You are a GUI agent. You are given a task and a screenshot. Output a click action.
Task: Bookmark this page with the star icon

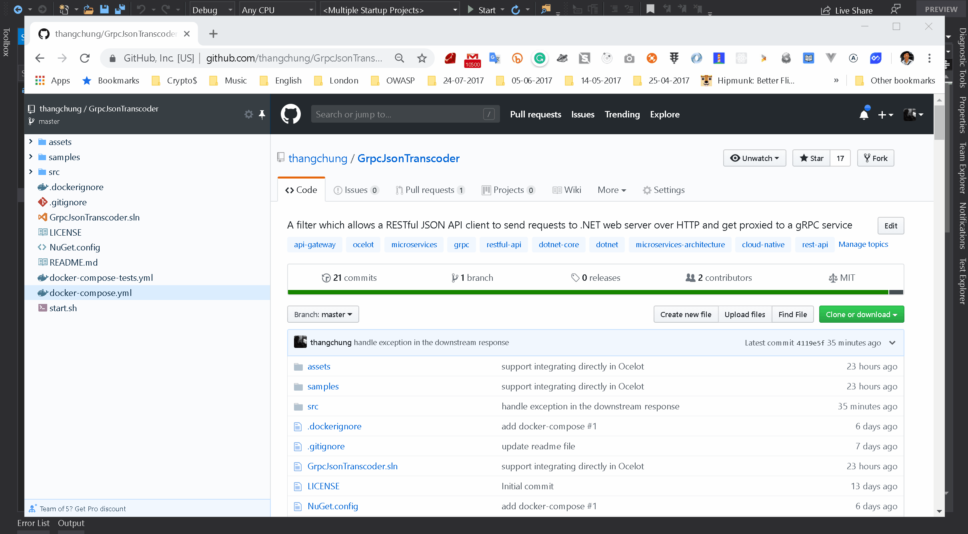point(422,58)
